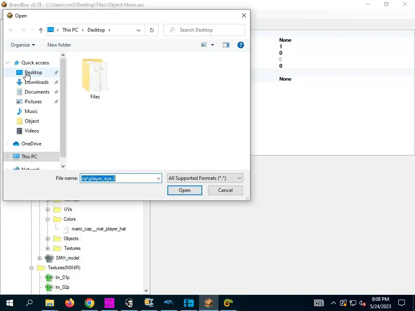Toggle the preview pane icon
Screen dimensions: 415x311
(x=226, y=45)
